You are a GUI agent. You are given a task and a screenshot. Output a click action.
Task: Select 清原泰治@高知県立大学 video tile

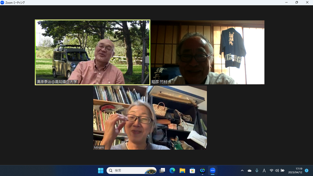[92, 52]
